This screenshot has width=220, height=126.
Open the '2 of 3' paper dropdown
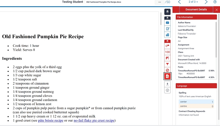point(193,2)
